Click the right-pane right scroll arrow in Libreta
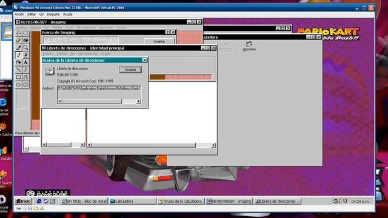 click(213, 145)
